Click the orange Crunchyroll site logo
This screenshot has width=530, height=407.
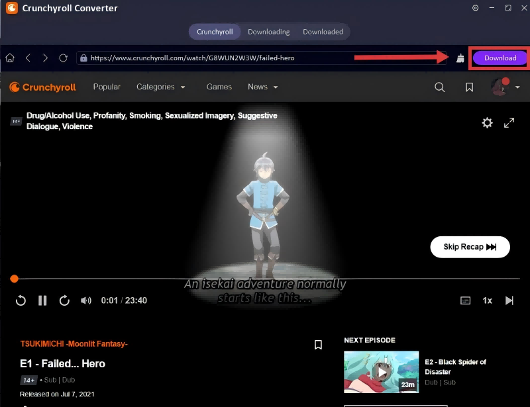pos(42,87)
